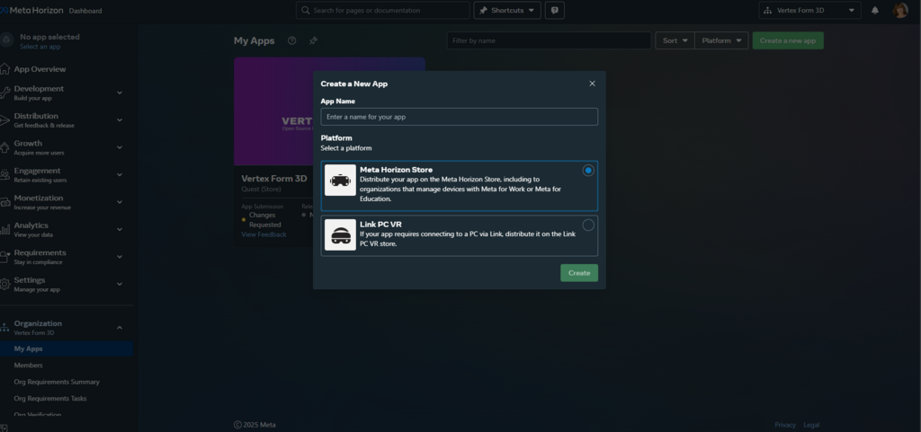The height and width of the screenshot is (432, 921).
Task: Open the Shortcuts dropdown
Action: click(508, 11)
